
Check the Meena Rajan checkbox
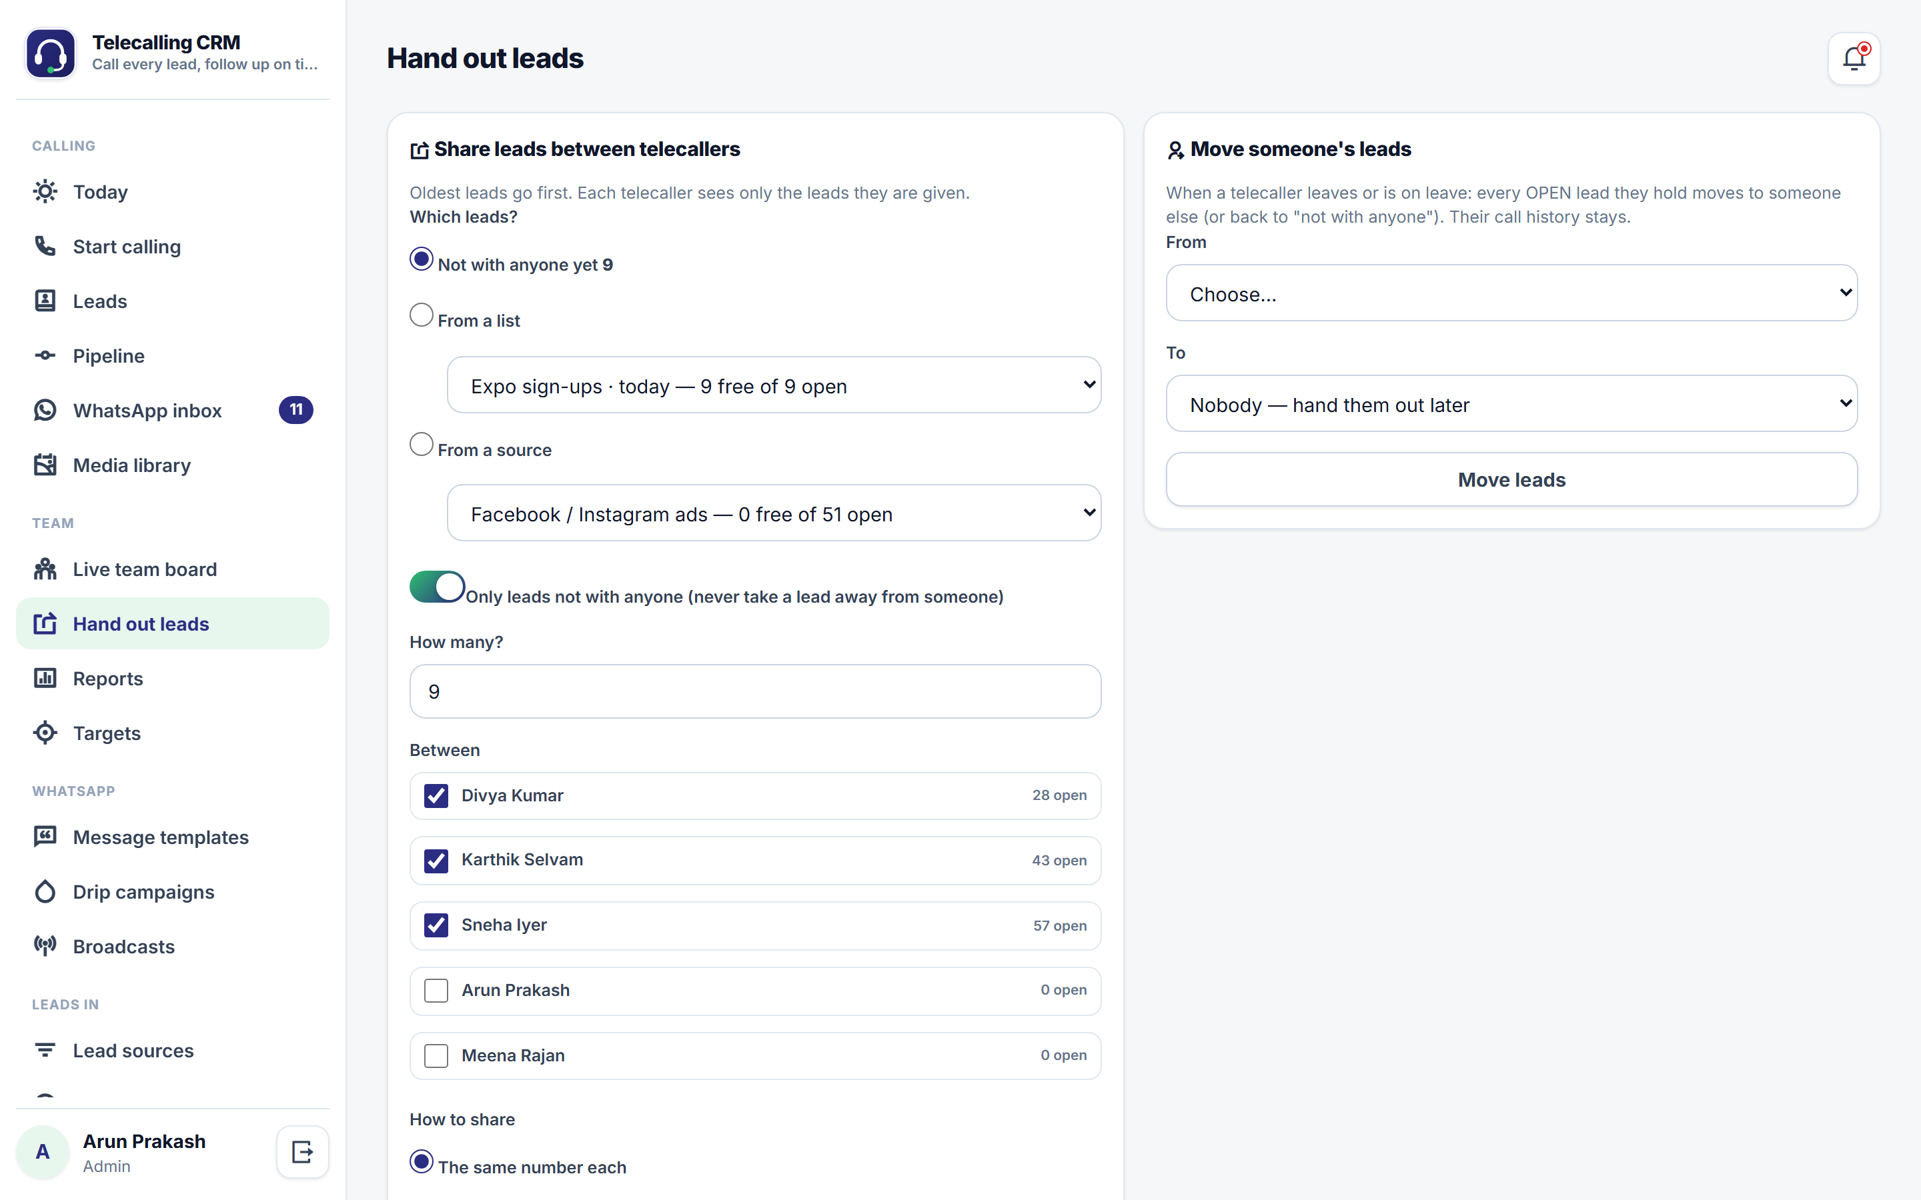436,1055
